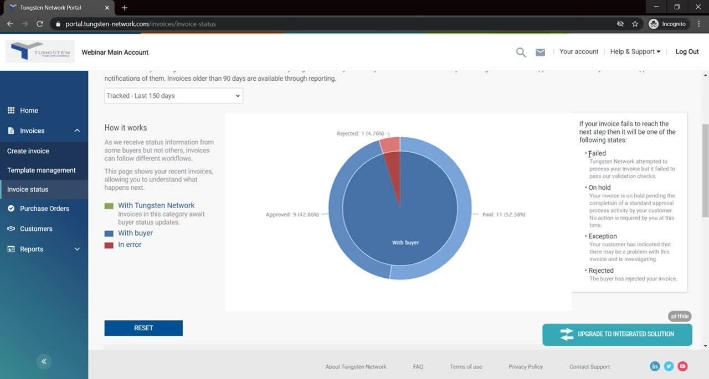This screenshot has width=709, height=379.
Task: Collapse the Invoices sidebar section
Action: pyautogui.click(x=77, y=131)
